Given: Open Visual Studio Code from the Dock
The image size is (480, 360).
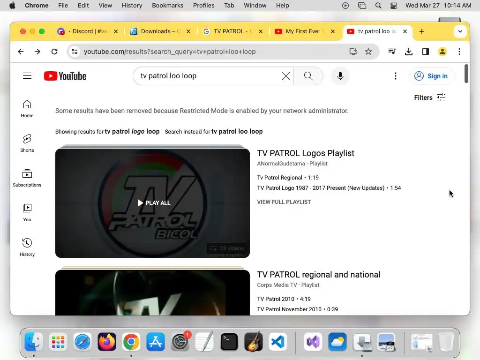Looking at the screenshot, I should (278, 342).
